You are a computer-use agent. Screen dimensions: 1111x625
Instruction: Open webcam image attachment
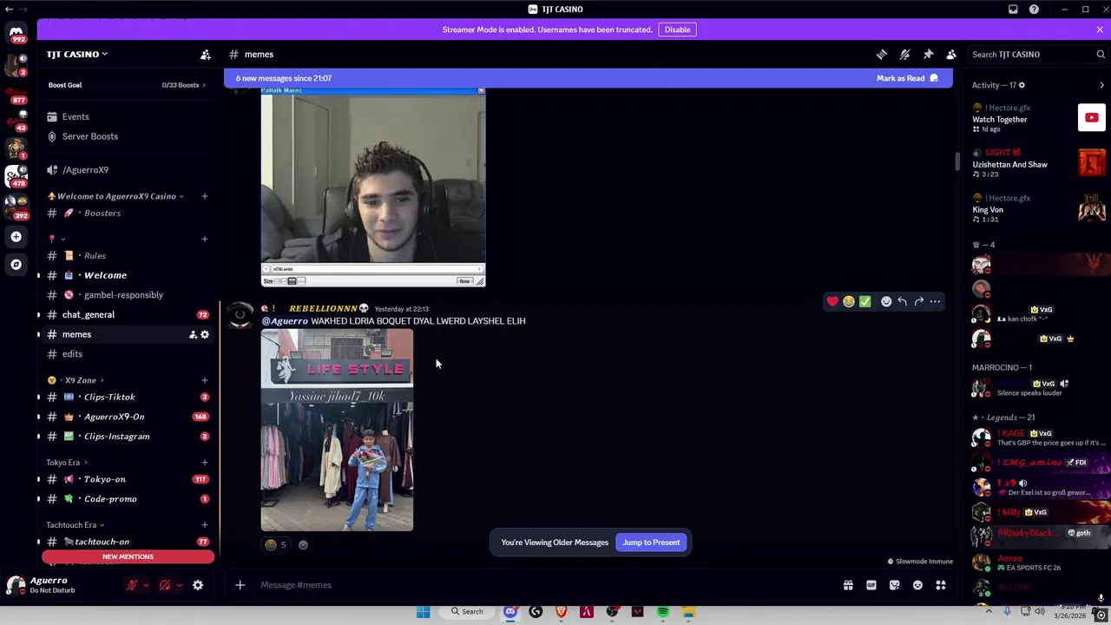click(373, 187)
